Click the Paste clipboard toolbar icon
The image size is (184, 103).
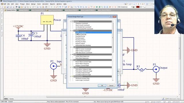pyautogui.click(x=43, y=7)
